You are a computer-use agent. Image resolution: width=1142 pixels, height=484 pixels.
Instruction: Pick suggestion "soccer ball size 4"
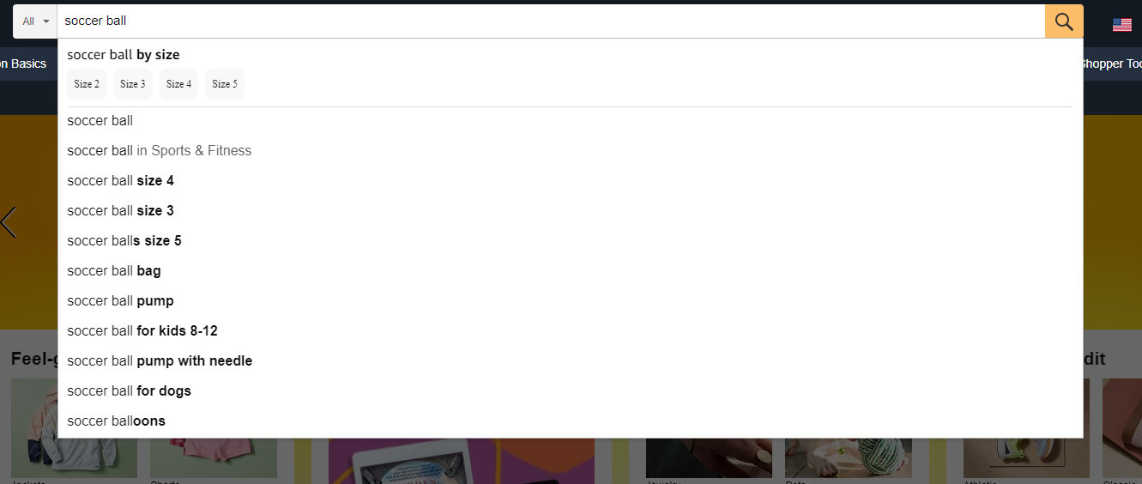tap(571, 181)
